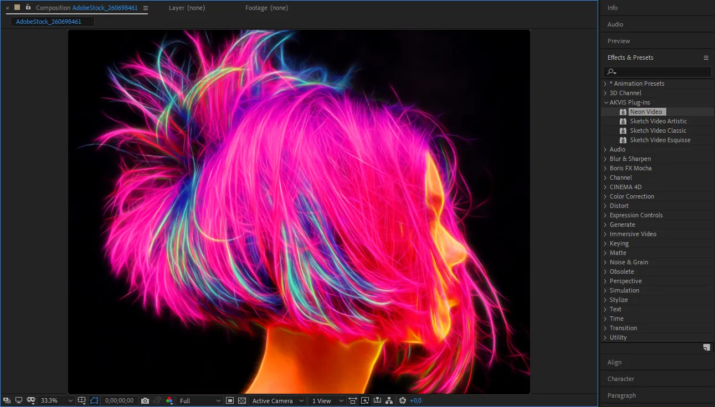The image size is (715, 407).
Task: Open the 1 View layout dropdown
Action: [327, 400]
